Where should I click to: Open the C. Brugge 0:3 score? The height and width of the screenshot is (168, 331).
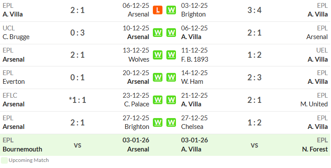78,33
